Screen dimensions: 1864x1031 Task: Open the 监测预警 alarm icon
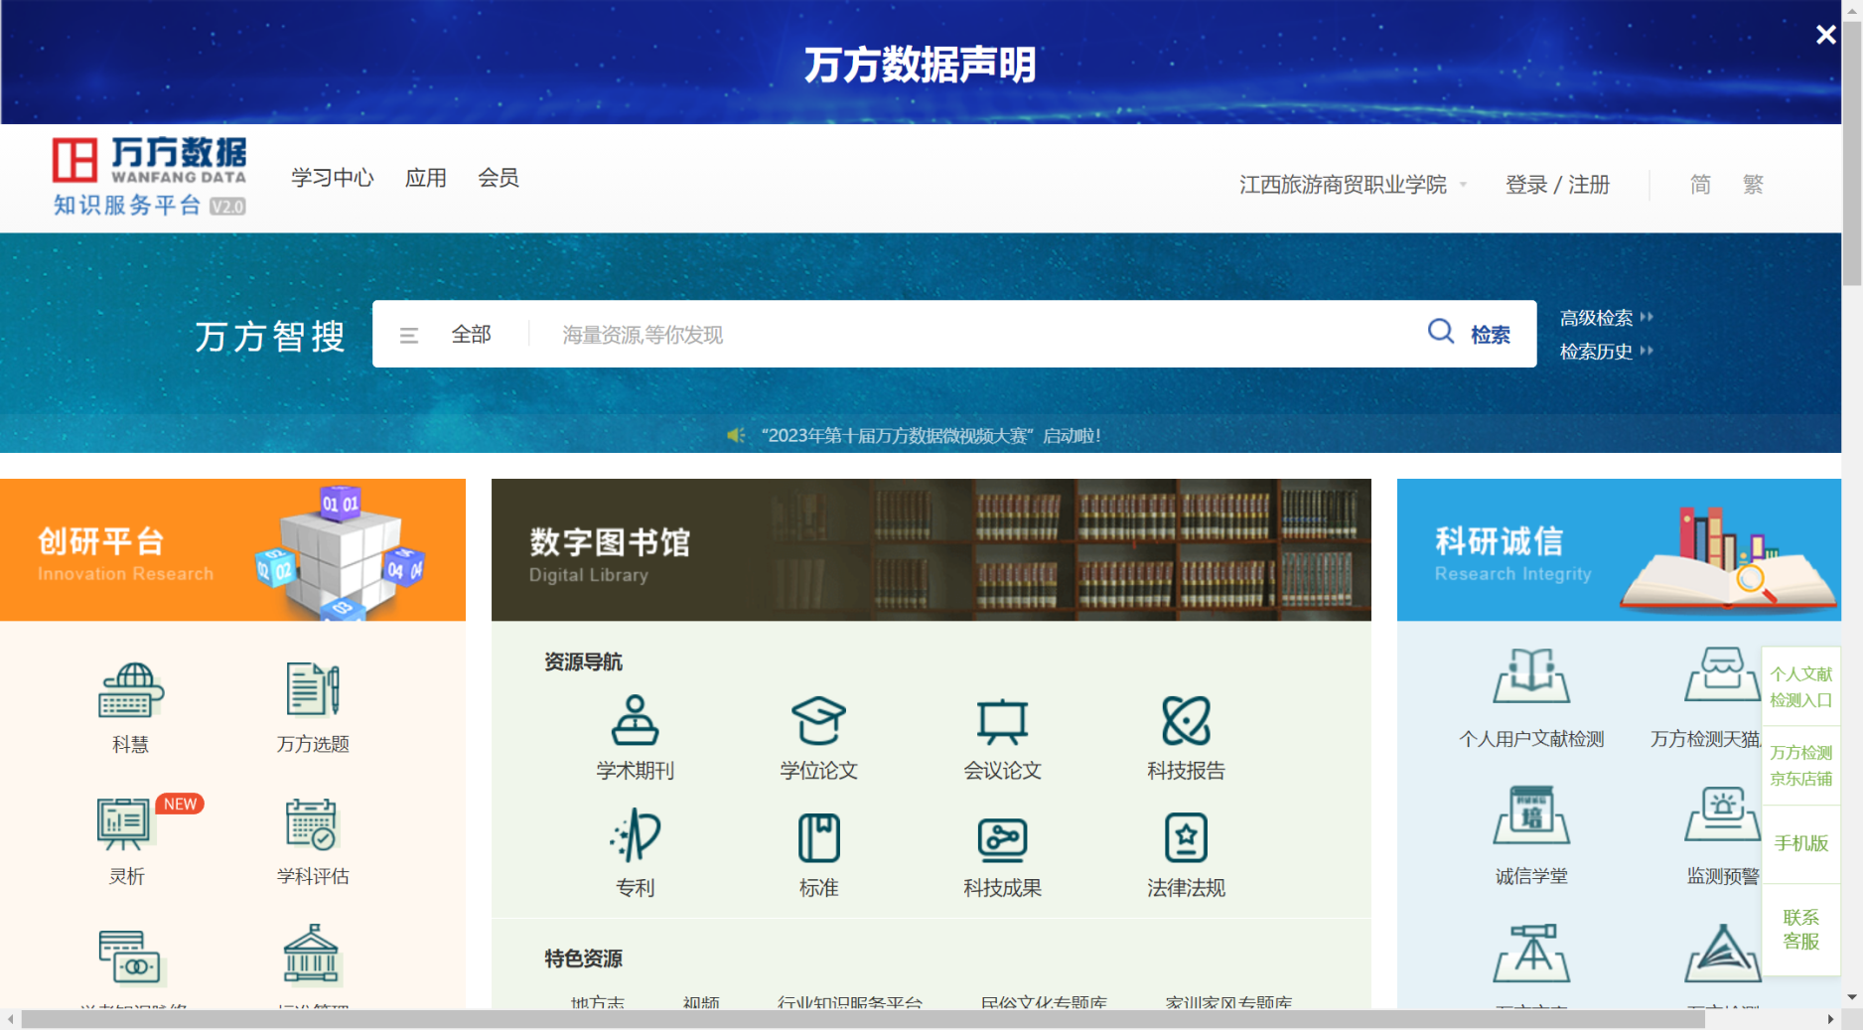1722,814
